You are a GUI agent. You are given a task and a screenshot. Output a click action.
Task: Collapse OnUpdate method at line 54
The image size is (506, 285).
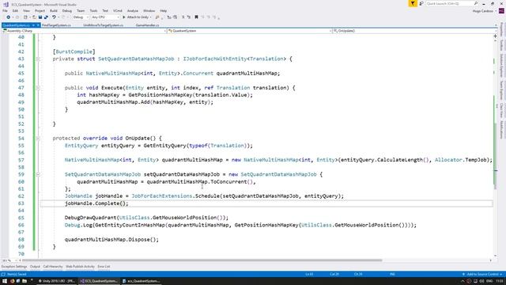coord(38,139)
